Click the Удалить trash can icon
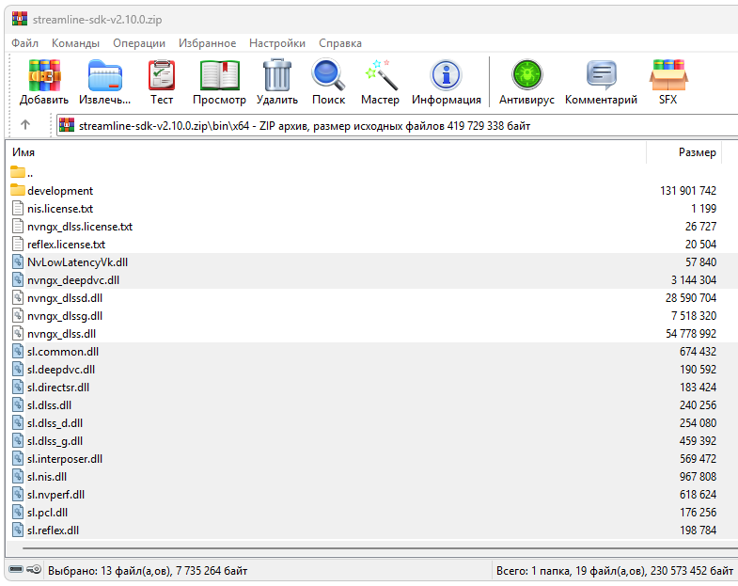Screen dimensions: 738x586 coord(276,75)
